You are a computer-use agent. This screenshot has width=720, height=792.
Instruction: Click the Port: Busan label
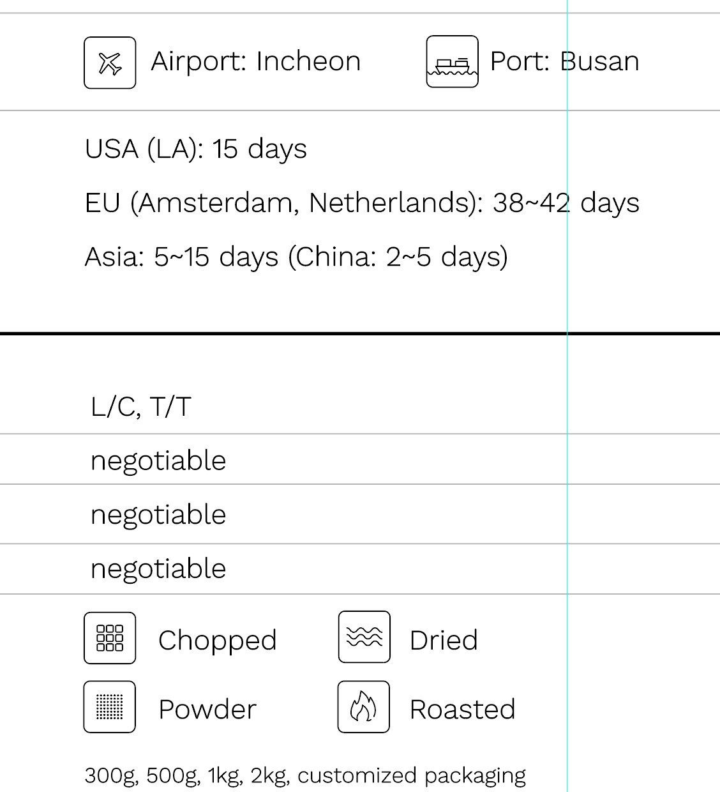[x=564, y=61]
